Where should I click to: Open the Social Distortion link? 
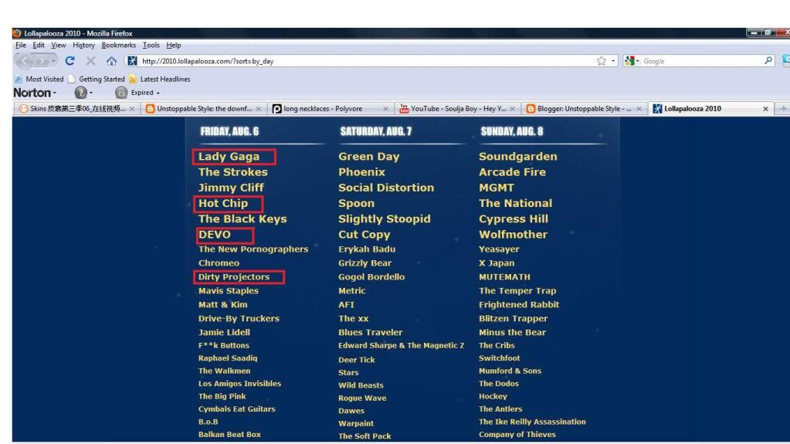[x=386, y=188]
